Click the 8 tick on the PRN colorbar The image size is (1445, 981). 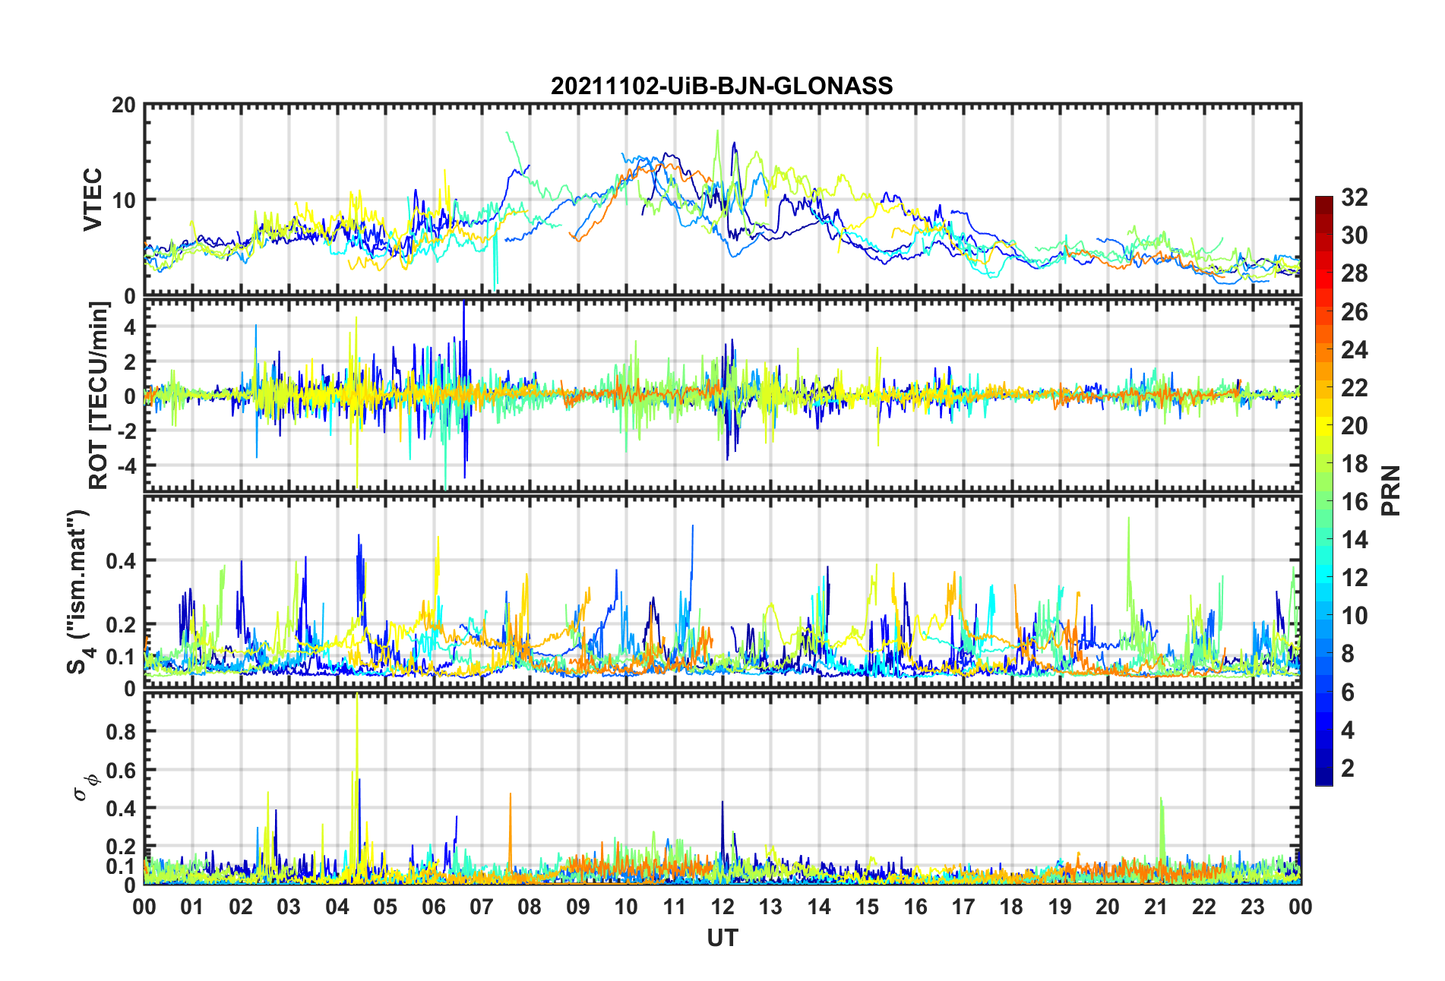pos(1348,654)
